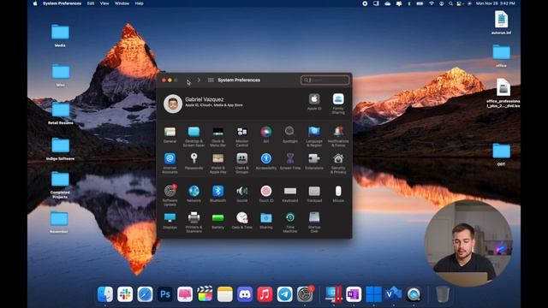Screen dimensions: 548x308
Task: Open Internet Accounts preferences
Action: tap(170, 163)
